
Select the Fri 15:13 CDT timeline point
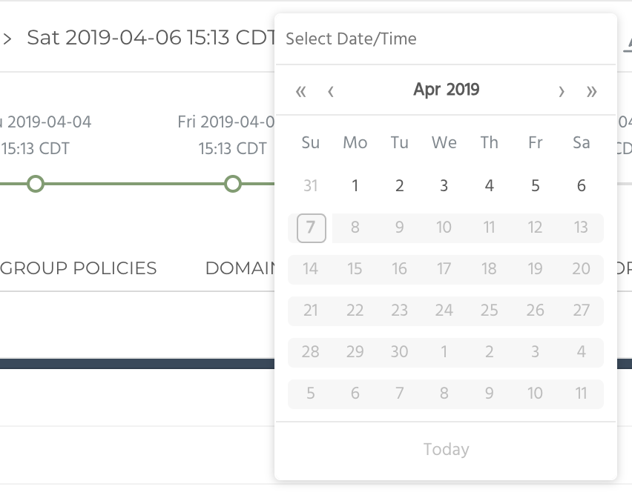point(233,184)
